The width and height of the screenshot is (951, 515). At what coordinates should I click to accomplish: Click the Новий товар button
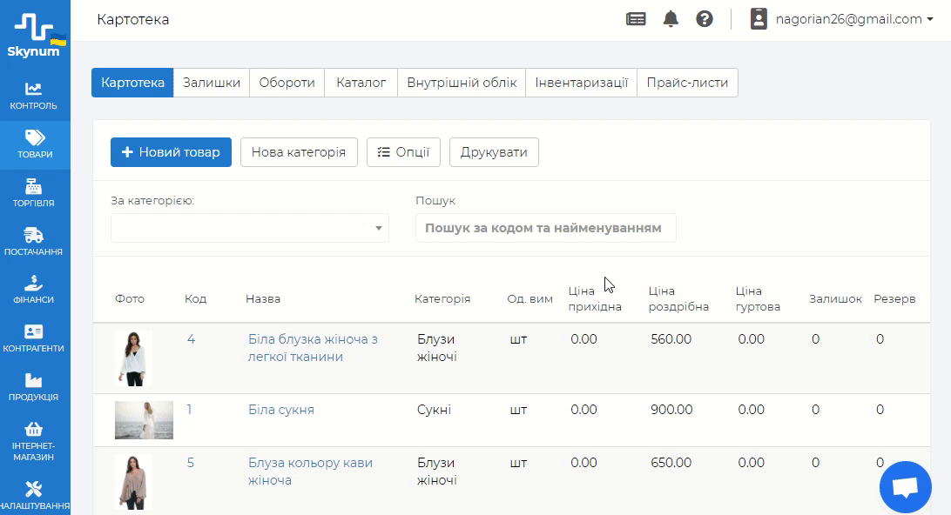click(171, 152)
